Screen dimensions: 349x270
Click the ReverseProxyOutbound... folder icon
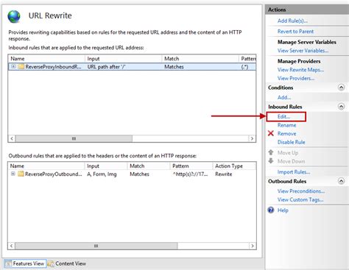pos(21,174)
